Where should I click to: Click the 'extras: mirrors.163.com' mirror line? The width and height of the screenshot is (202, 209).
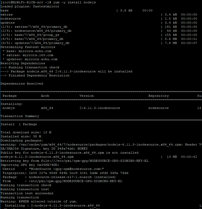(x=28, y=55)
